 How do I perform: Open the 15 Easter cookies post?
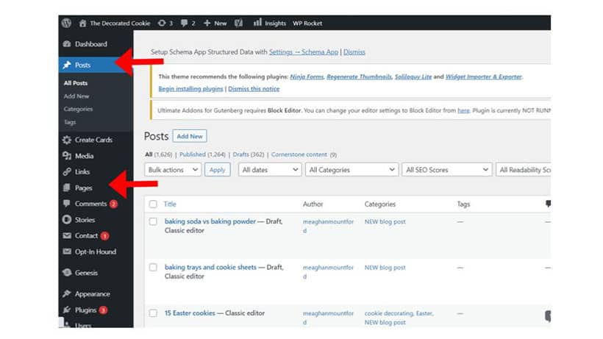(x=190, y=313)
